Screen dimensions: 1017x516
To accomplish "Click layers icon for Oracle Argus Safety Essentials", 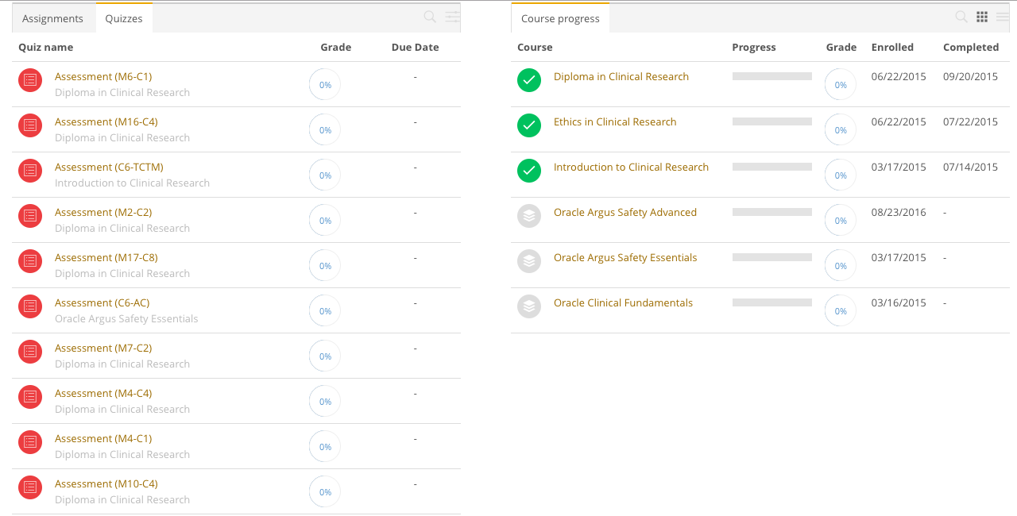I will tap(529, 261).
